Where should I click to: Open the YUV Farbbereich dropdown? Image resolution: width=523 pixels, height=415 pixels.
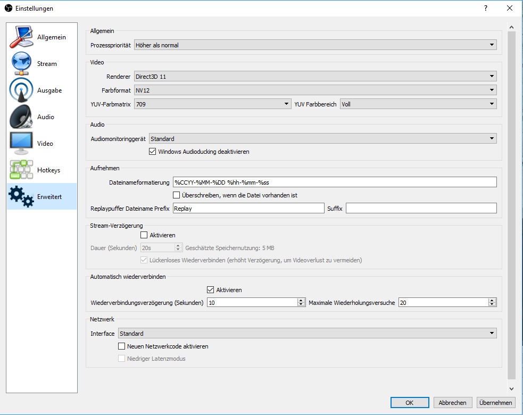click(x=418, y=104)
